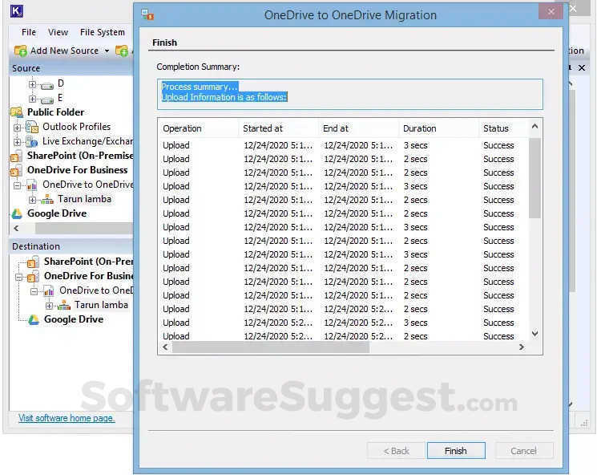Click the migration dialog title icon
The image size is (597, 475).
point(147,15)
